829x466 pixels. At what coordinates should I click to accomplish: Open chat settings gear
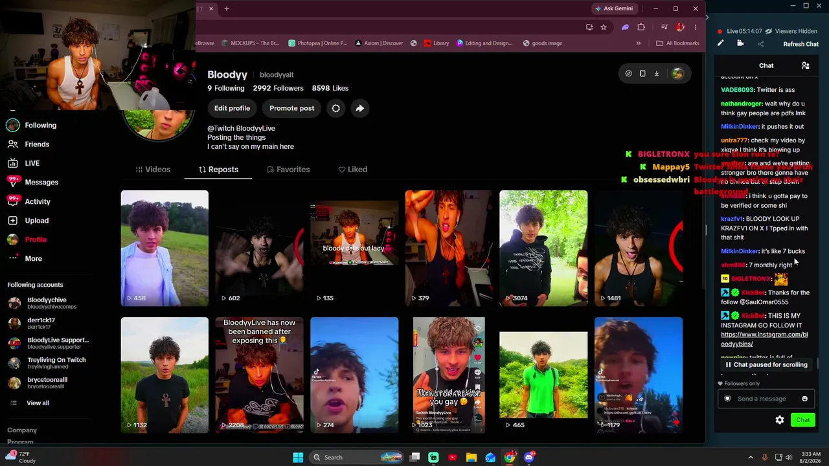tap(780, 420)
